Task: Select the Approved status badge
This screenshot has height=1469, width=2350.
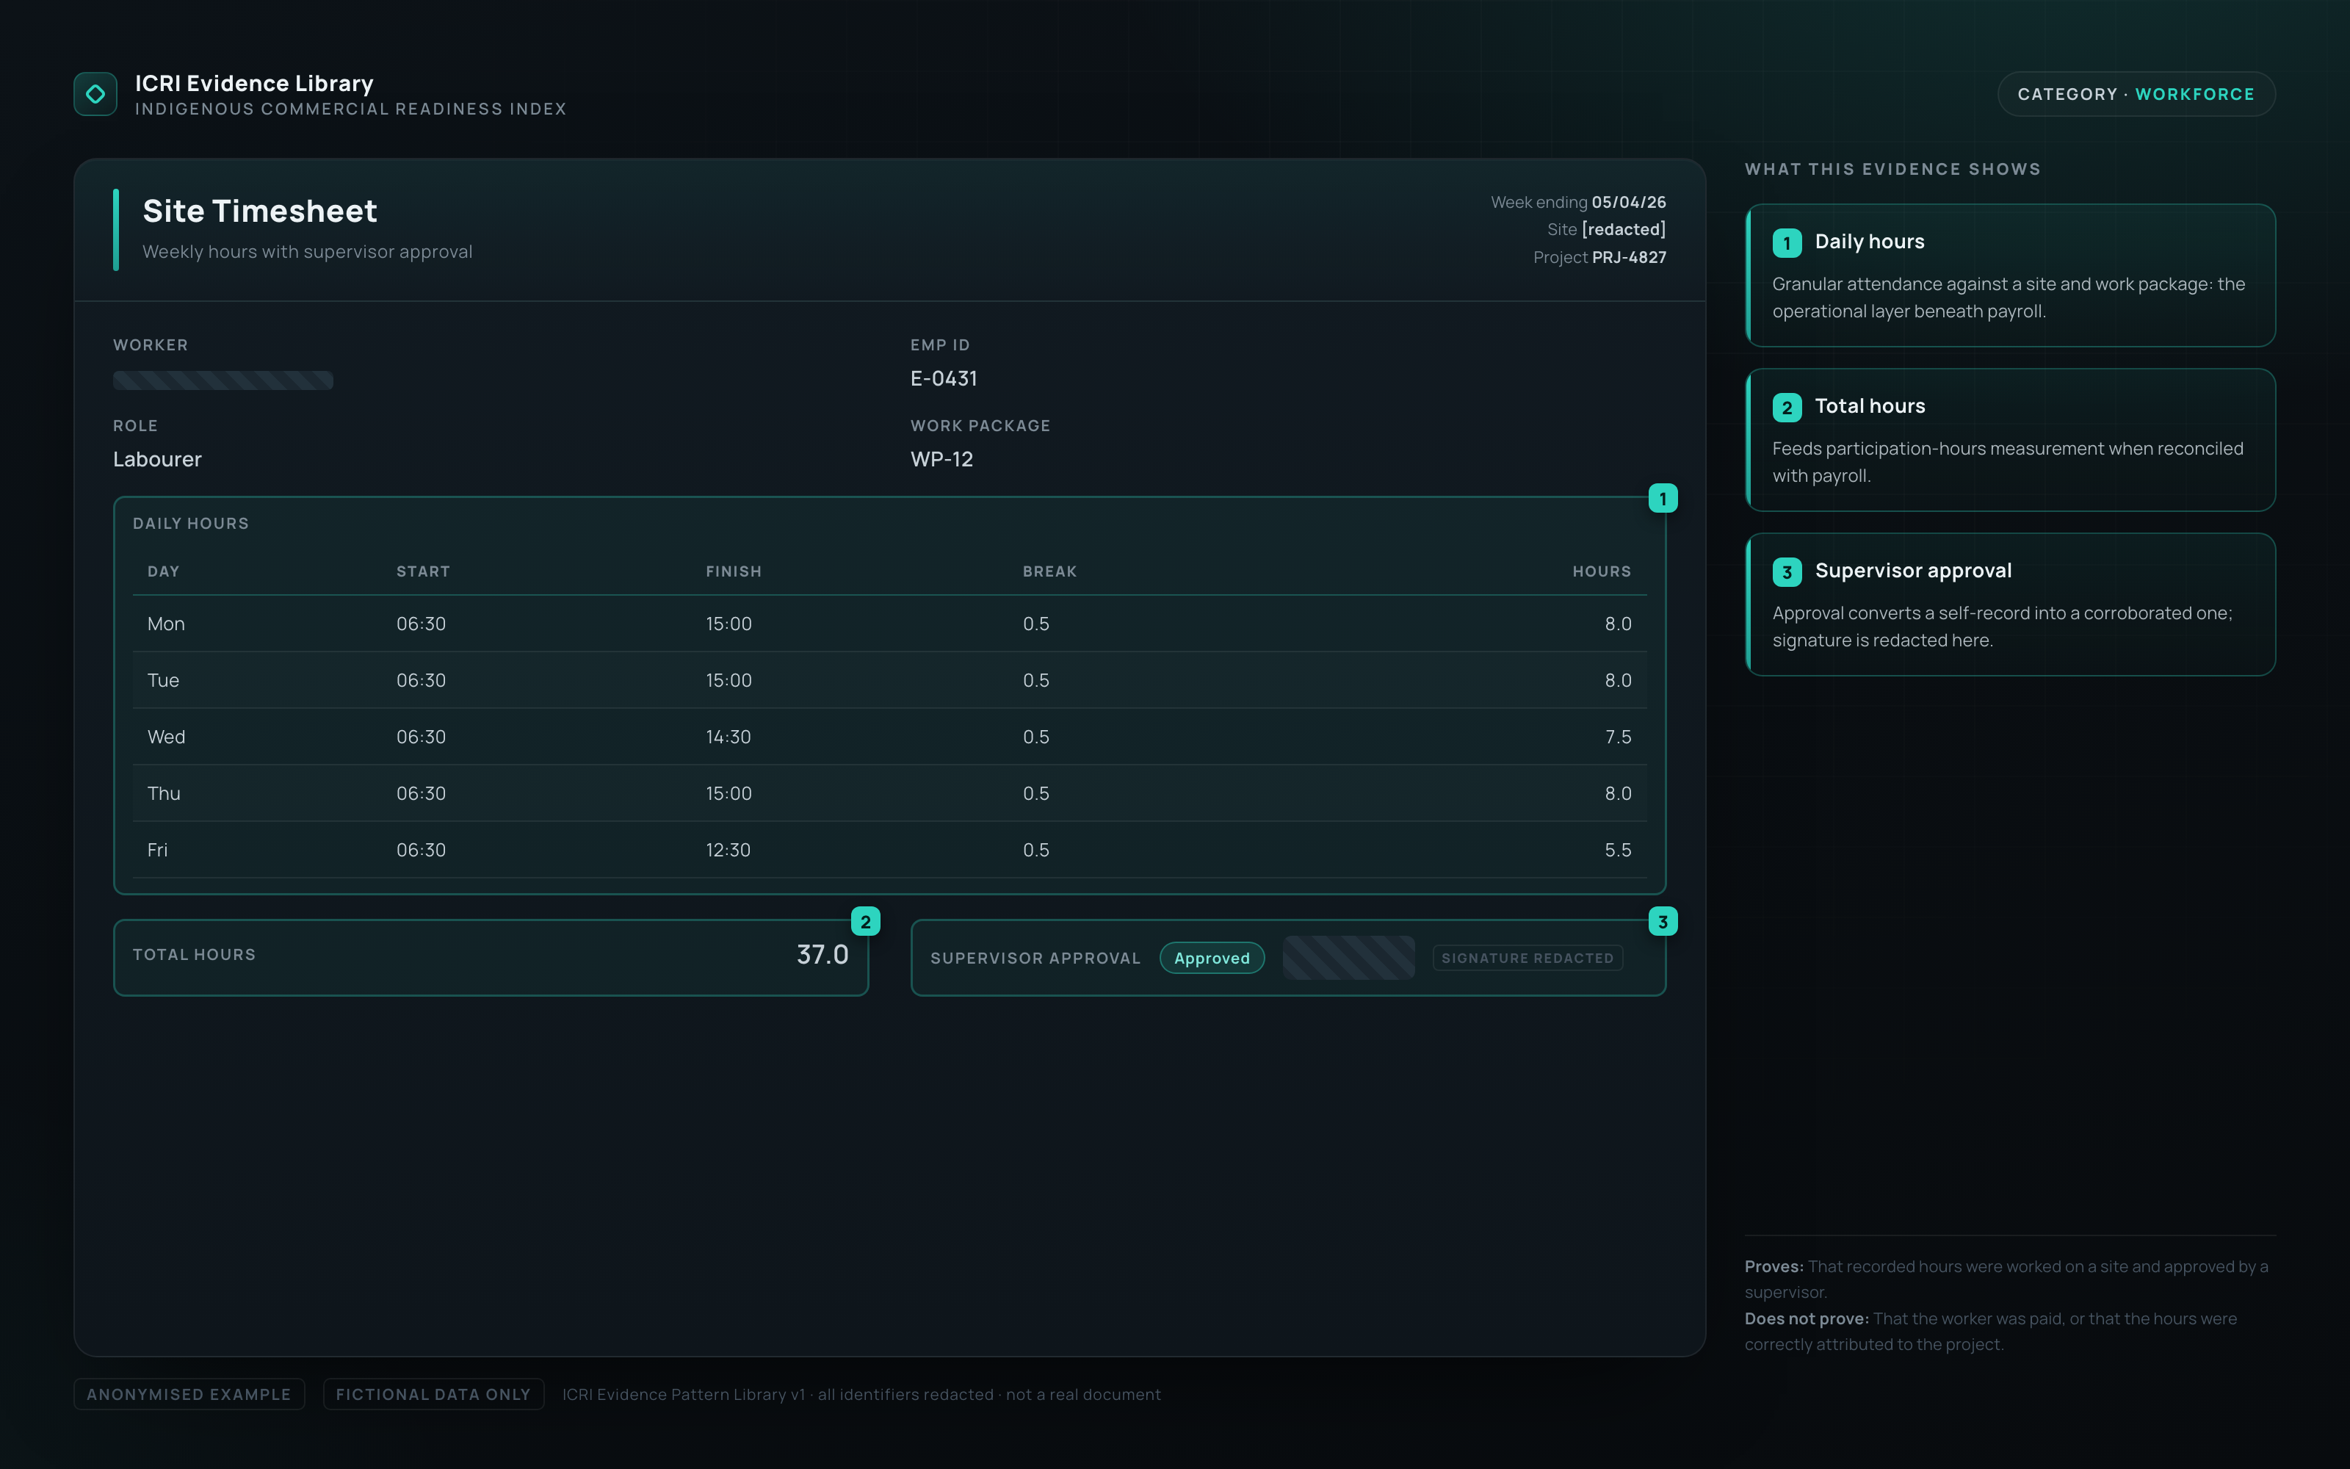Action: click(1211, 958)
